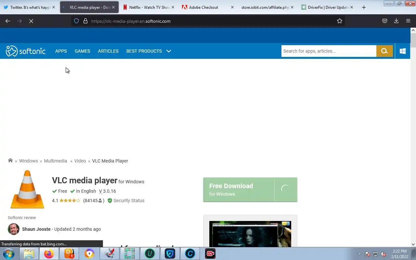Open the green U taskbar app

tap(150, 253)
